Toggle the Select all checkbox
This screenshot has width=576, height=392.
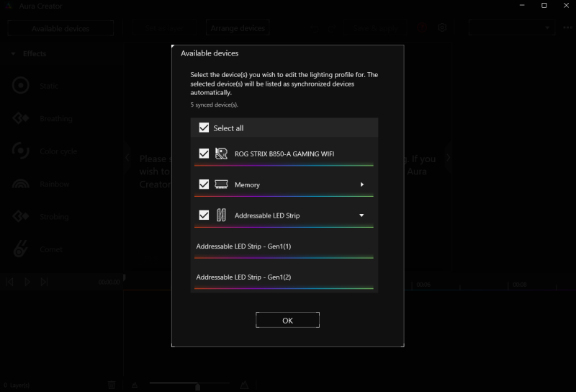pyautogui.click(x=204, y=128)
